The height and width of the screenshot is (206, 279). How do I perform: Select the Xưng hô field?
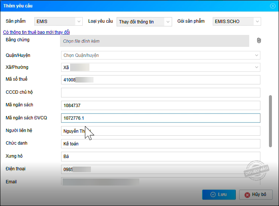tap(160, 157)
